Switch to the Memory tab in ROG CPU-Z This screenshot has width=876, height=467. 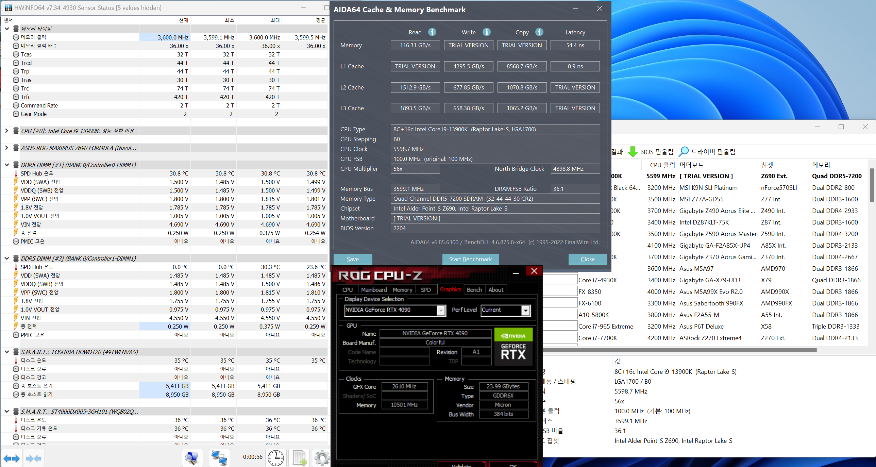[x=402, y=290]
